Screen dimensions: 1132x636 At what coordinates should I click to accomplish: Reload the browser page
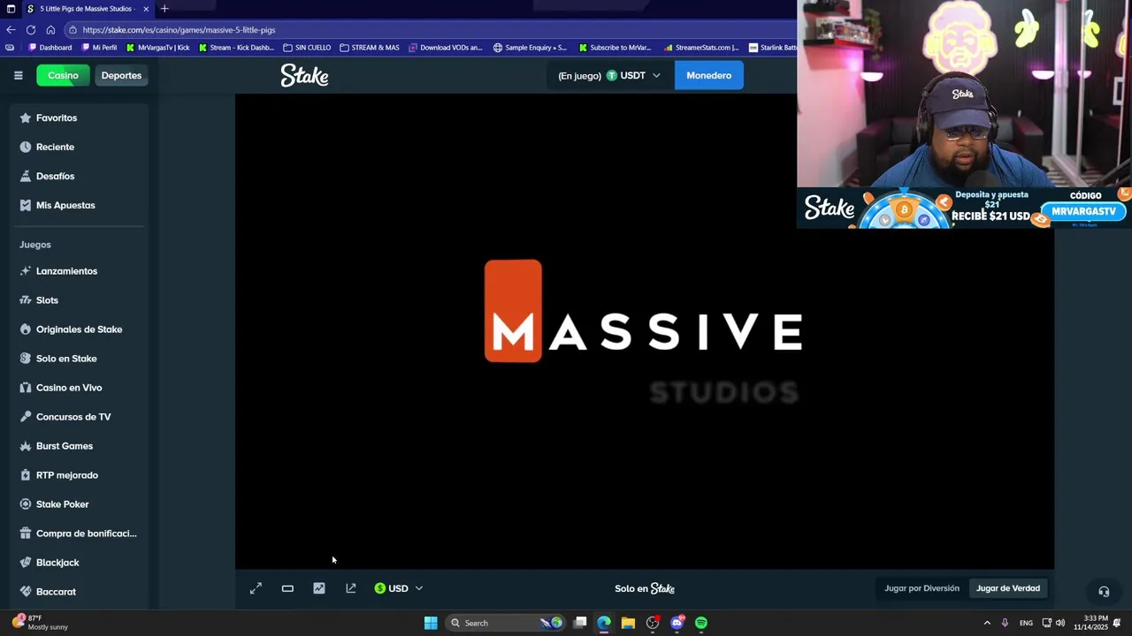[x=31, y=29]
